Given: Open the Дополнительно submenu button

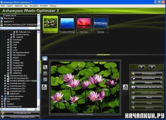Looking at the screenshot, I should pos(147,78).
